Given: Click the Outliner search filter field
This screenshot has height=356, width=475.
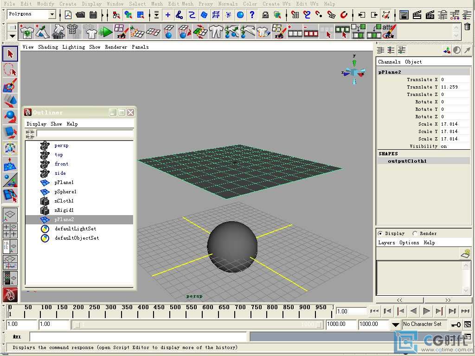Looking at the screenshot, I should pos(85,133).
